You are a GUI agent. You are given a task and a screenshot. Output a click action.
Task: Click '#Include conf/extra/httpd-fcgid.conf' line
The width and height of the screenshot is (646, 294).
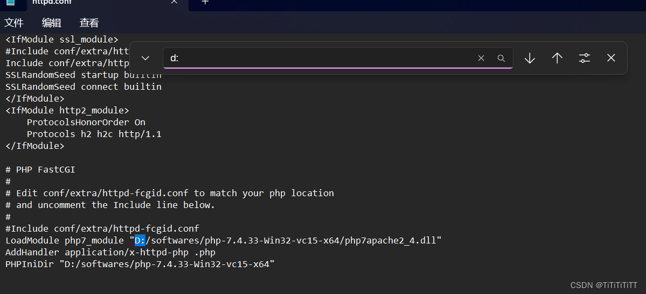102,228
